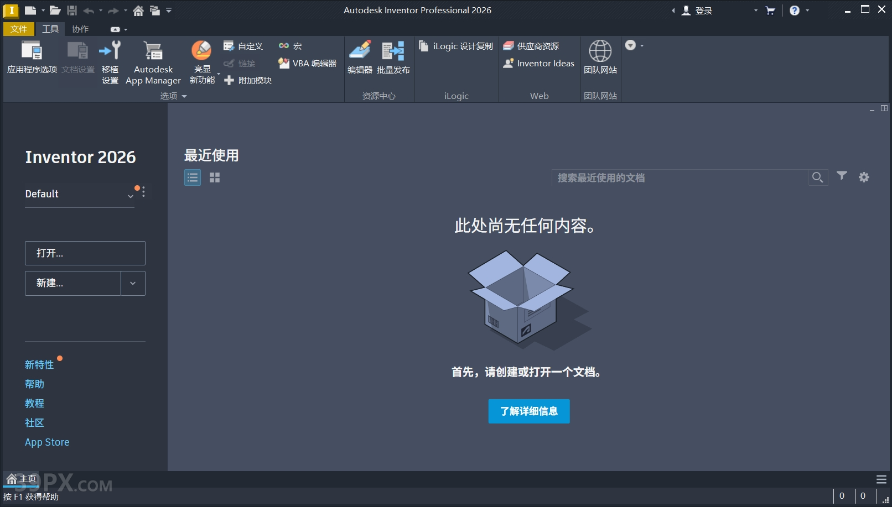
Task: Click the search magnifier for recent documents
Action: (x=817, y=177)
